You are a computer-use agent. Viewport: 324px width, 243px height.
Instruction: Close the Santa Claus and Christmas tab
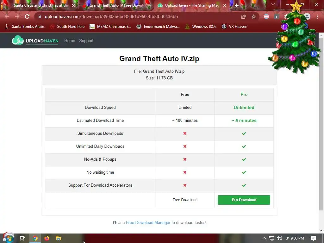point(73,5)
